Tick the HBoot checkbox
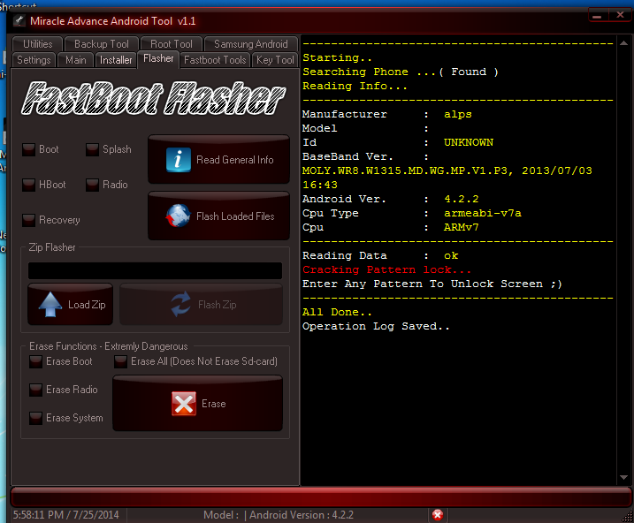 coord(28,185)
